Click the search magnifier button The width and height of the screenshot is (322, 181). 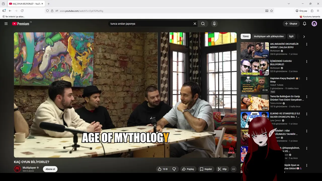(x=203, y=24)
